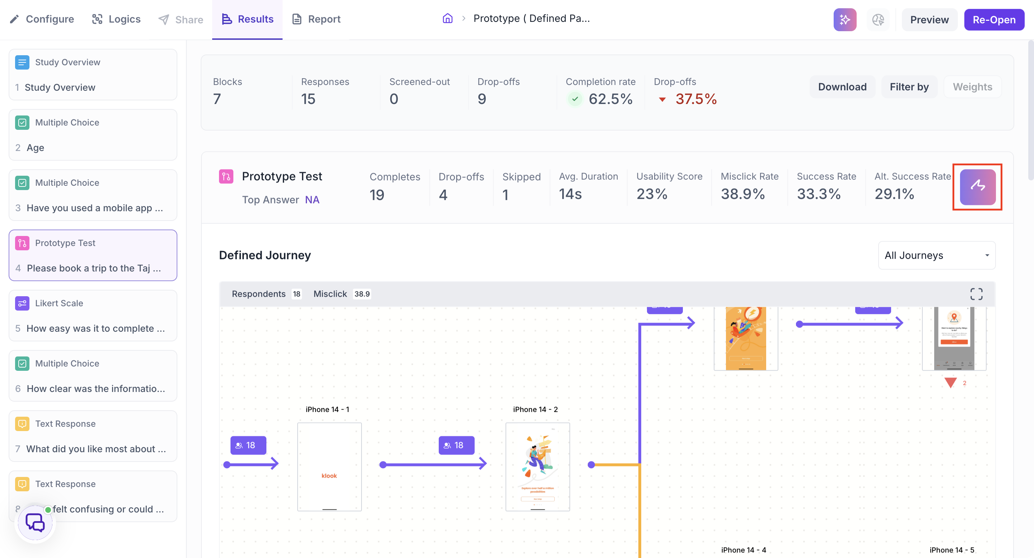Open the home icon in the breadcrumb
This screenshot has height=558, width=1034.
pyautogui.click(x=448, y=18)
